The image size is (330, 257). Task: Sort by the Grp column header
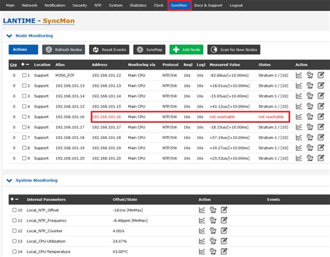(13, 65)
